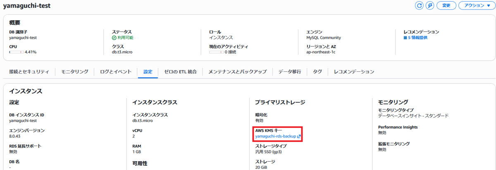496x170 pixels.
Task: Click the インスタンス value under ロール
Action: click(x=221, y=38)
